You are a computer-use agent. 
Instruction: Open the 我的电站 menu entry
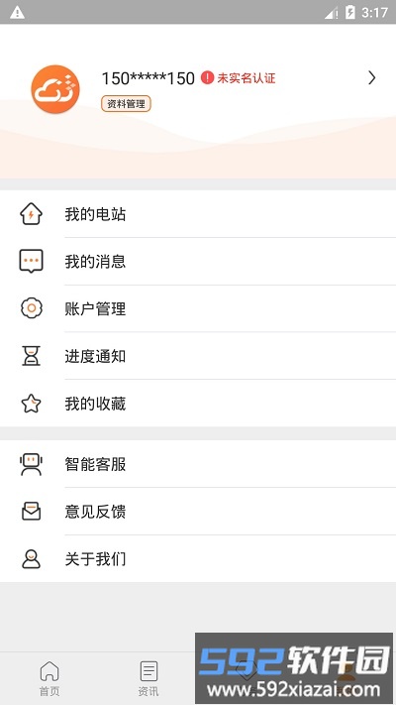tap(198, 214)
